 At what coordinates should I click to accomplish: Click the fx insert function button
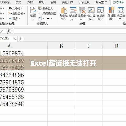[x=9, y=31]
